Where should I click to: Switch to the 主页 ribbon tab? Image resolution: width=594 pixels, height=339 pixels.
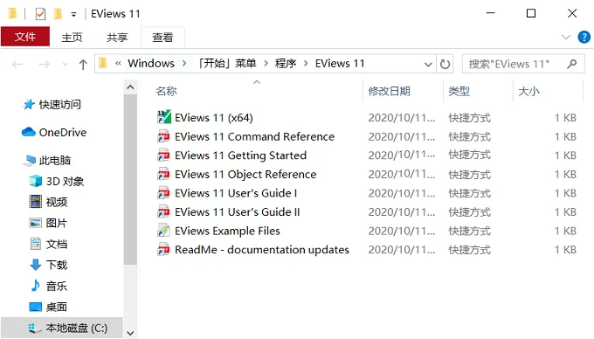pos(72,37)
